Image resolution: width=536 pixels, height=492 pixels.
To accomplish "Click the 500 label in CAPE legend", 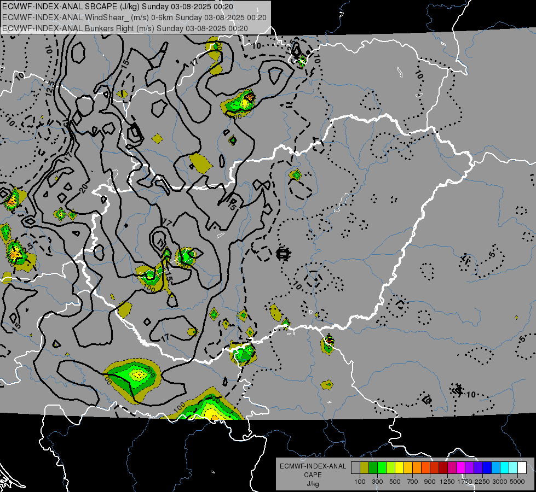I will 395,482.
